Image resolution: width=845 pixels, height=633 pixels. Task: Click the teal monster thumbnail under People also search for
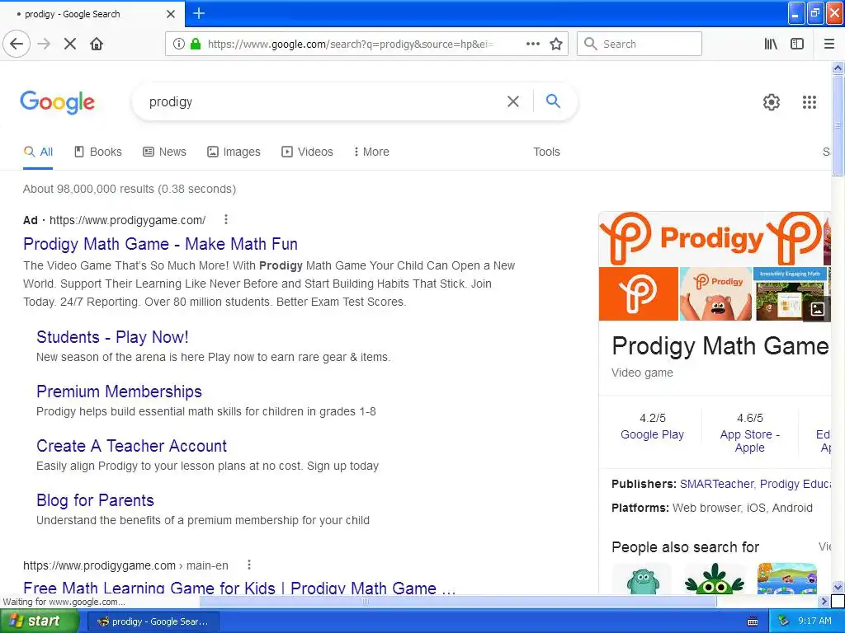(642, 579)
